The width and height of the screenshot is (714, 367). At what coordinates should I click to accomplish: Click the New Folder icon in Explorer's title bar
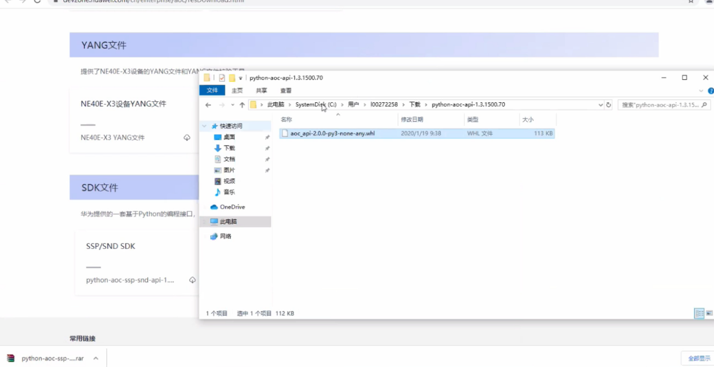[232, 78]
